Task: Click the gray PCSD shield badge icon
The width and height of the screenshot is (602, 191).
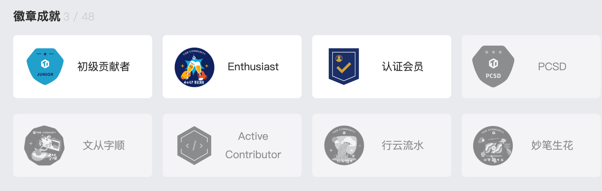Action: tap(493, 67)
